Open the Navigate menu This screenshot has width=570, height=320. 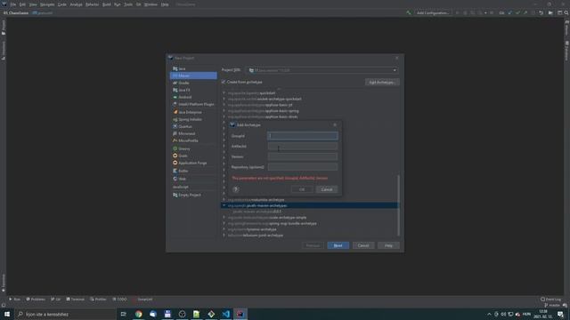[47, 4]
